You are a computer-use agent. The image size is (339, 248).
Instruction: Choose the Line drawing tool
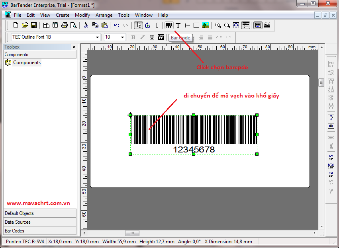click(188, 25)
